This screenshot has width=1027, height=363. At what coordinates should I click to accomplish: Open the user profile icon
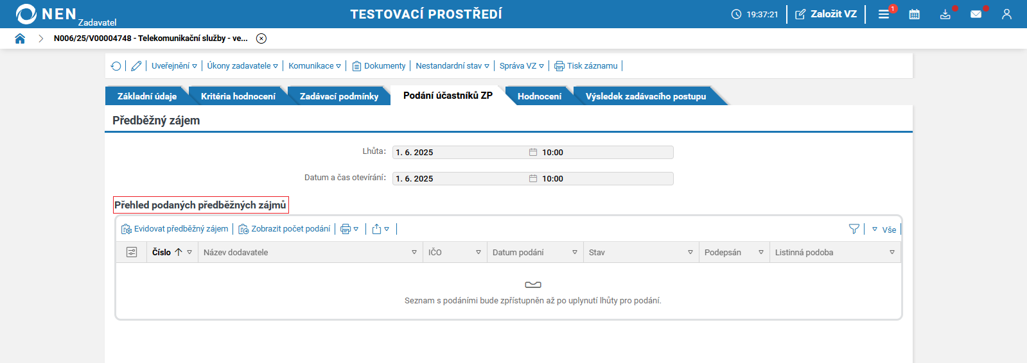point(1006,14)
